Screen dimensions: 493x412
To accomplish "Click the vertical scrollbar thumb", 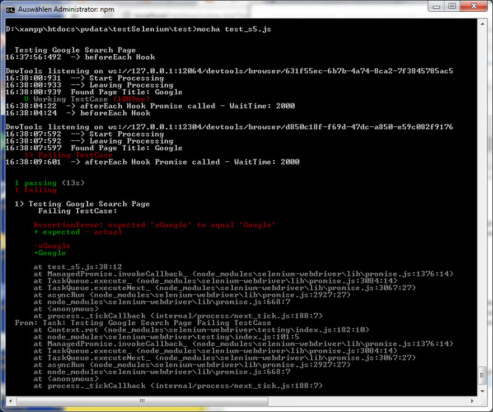I will [483, 376].
